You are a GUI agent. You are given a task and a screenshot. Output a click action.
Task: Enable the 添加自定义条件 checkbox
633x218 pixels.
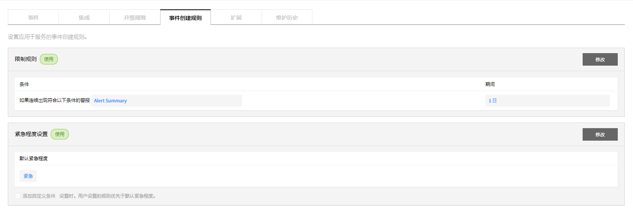click(18, 196)
